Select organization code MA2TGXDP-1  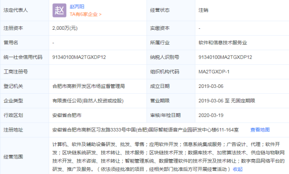point(214,72)
